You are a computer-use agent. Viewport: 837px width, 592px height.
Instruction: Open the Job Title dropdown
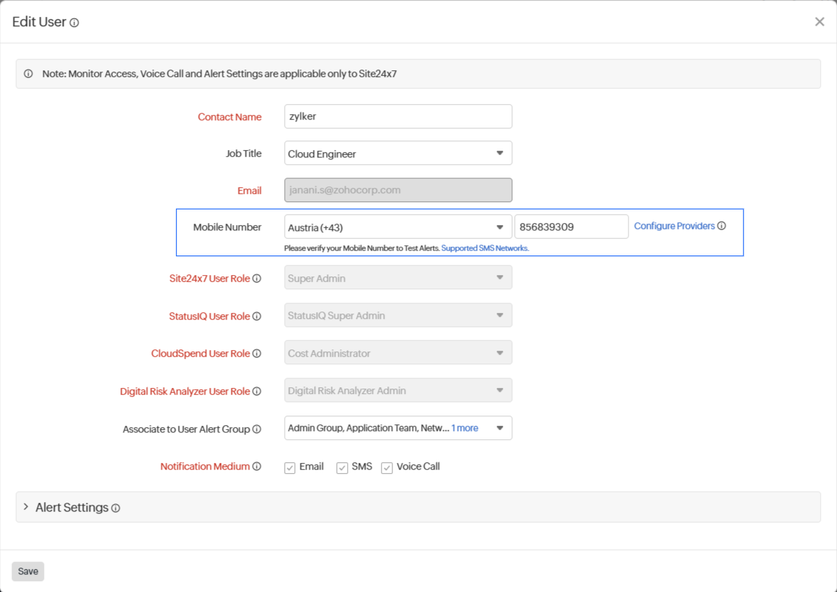point(398,153)
